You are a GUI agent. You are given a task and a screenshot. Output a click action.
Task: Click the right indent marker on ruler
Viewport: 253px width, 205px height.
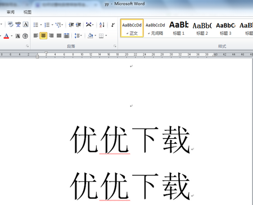pos(214,54)
